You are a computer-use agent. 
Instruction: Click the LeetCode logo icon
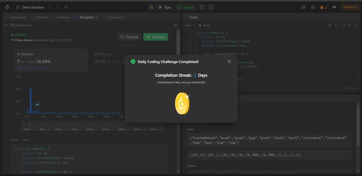pos(8,7)
